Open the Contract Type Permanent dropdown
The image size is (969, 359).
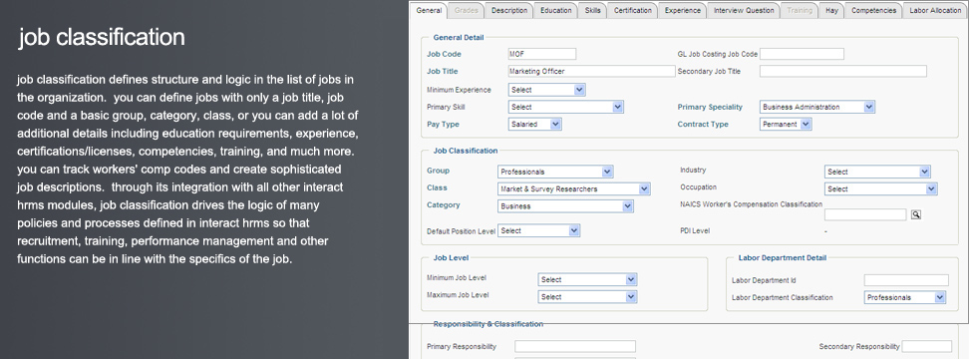click(x=786, y=125)
